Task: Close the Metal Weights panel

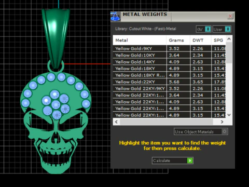Action: [x=230, y=16]
